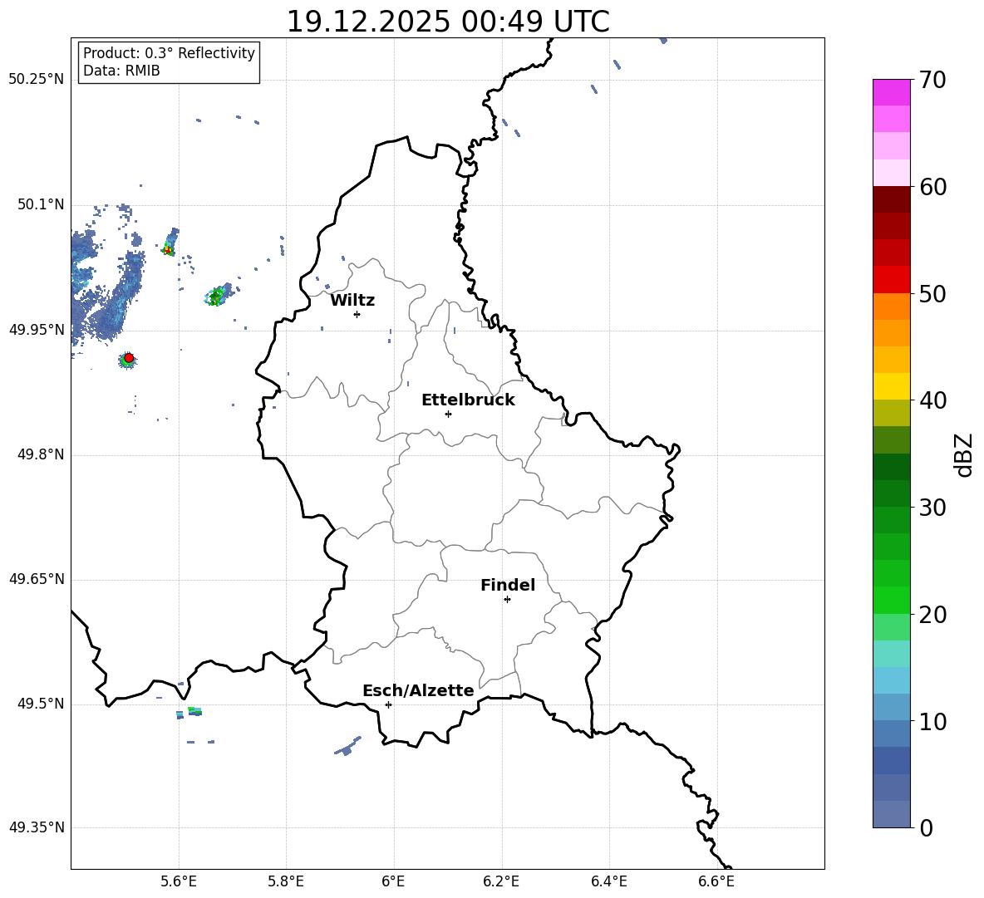
Task: Click the 6°E longitude tick label
Action: [x=393, y=882]
